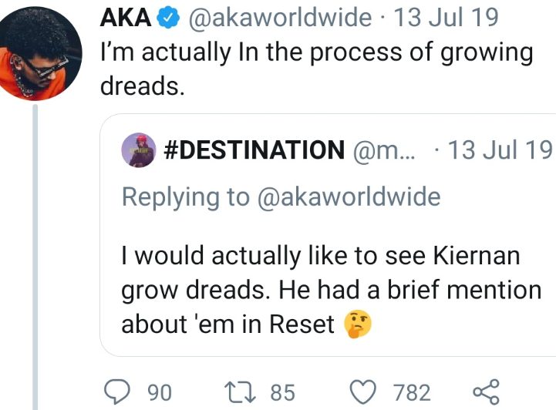Open the #DESTINATION avatar in quoted tweet
Screen dimensions: 556x410
139,150
